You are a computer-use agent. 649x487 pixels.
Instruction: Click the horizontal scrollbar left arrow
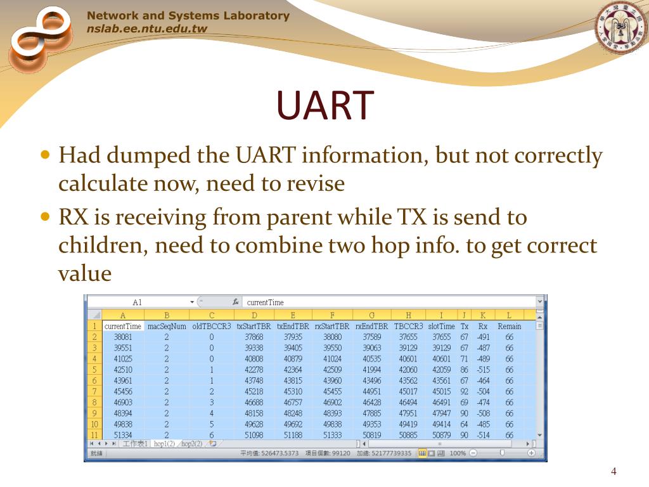364,443
